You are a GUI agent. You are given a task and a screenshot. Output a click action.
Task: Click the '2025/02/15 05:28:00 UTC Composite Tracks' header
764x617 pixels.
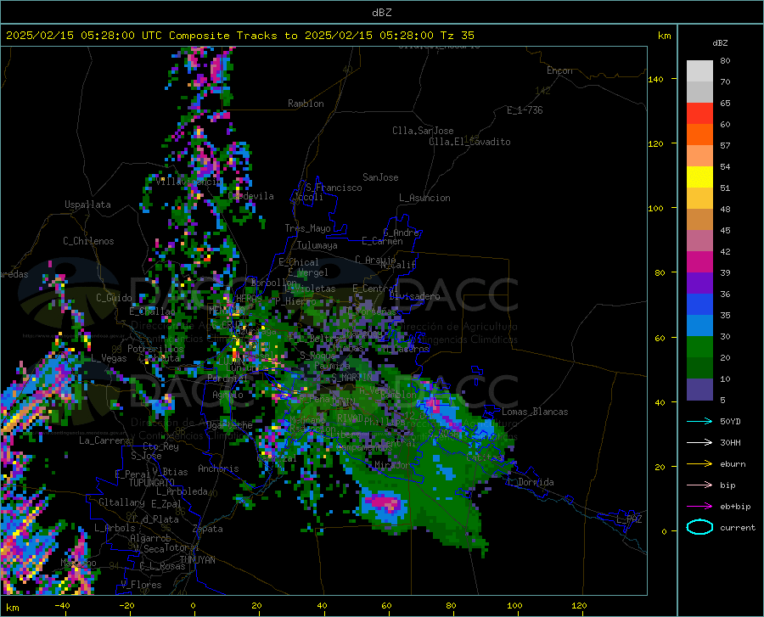141,36
